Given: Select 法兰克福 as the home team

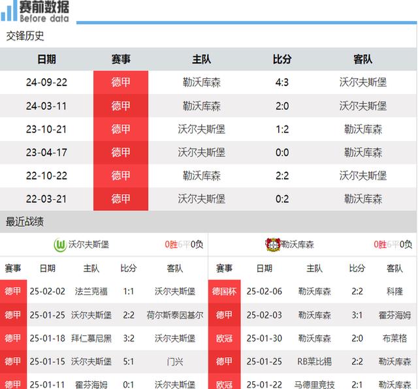Looking at the screenshot, I should tap(91, 291).
